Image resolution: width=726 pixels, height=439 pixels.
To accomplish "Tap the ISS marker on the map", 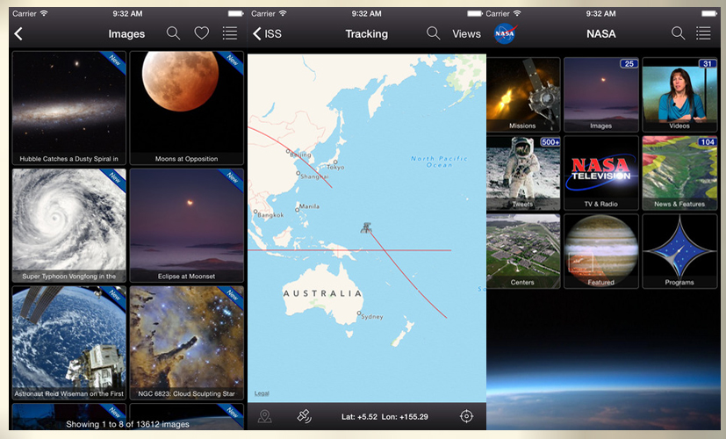I will 366,227.
